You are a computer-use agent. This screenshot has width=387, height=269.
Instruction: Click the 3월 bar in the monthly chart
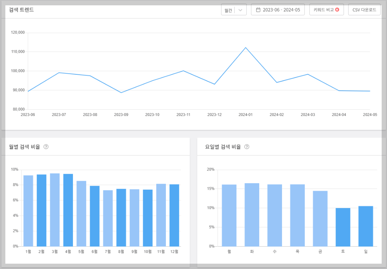[55, 210]
